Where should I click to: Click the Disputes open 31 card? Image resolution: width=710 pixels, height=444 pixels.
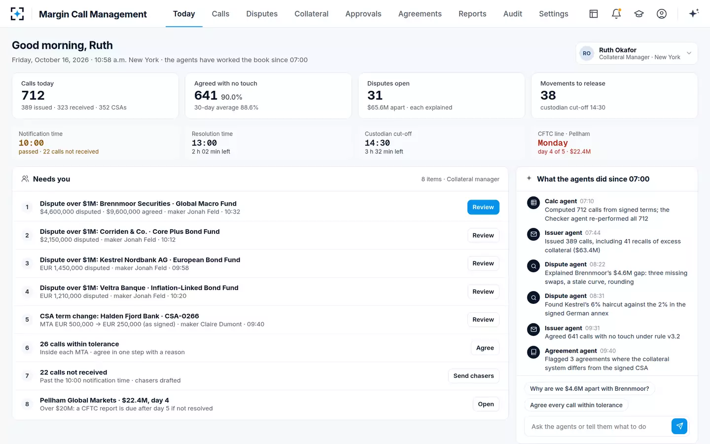[x=441, y=96]
